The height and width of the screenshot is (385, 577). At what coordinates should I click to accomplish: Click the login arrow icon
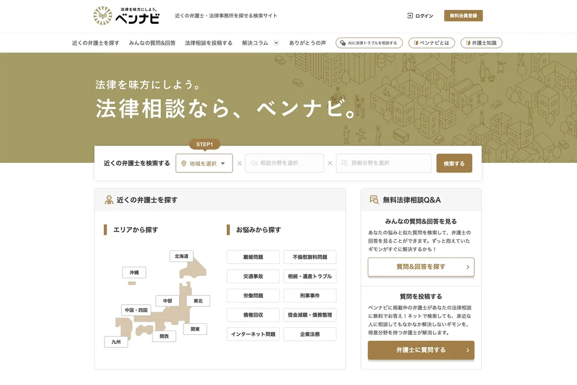[x=410, y=16]
